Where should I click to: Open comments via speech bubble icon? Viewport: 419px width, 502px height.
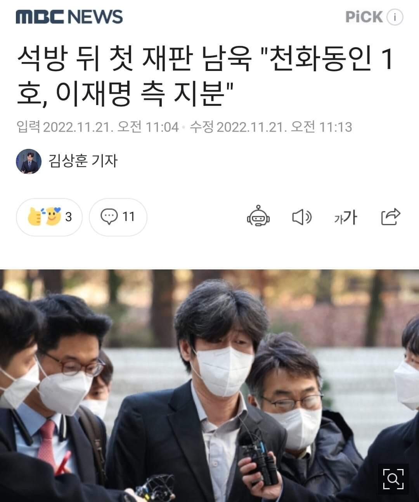109,217
